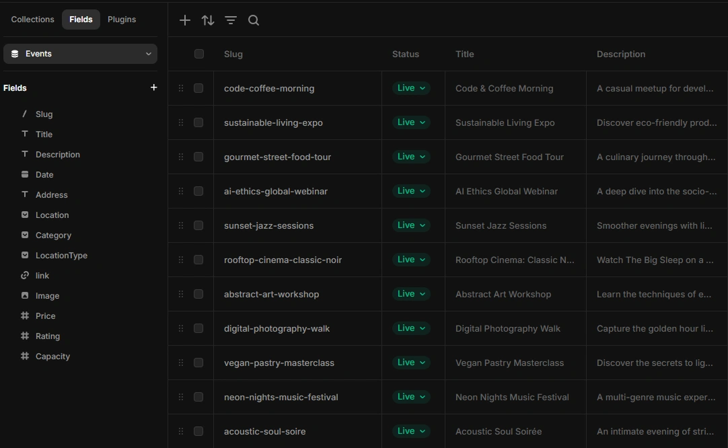Check the vegan-pastry-masterclass row checkbox
This screenshot has height=448, width=728.
pyautogui.click(x=198, y=363)
